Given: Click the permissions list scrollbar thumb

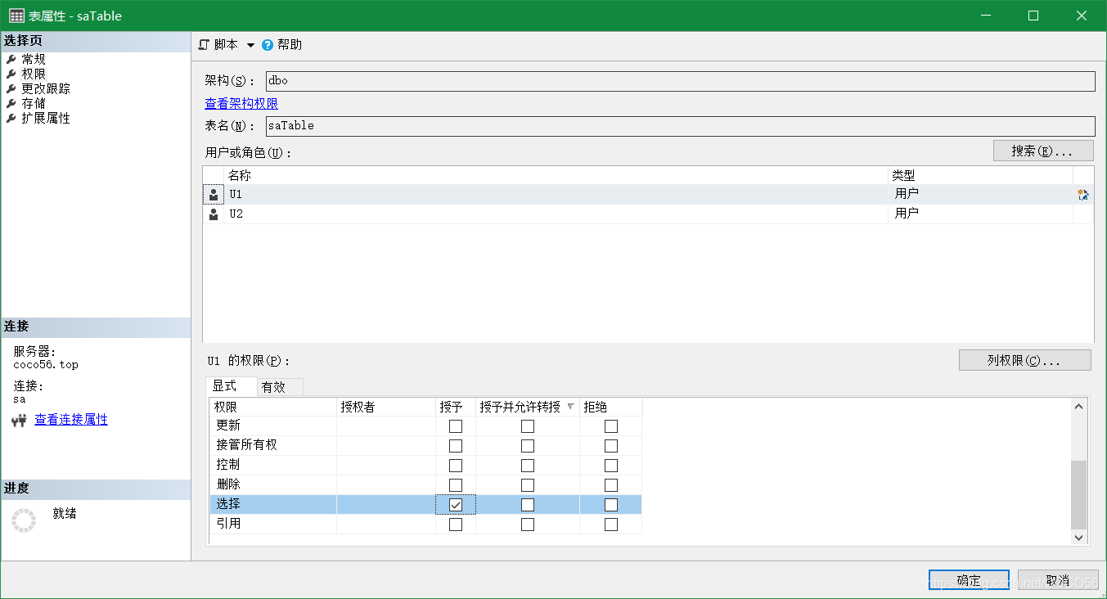Looking at the screenshot, I should tap(1079, 494).
